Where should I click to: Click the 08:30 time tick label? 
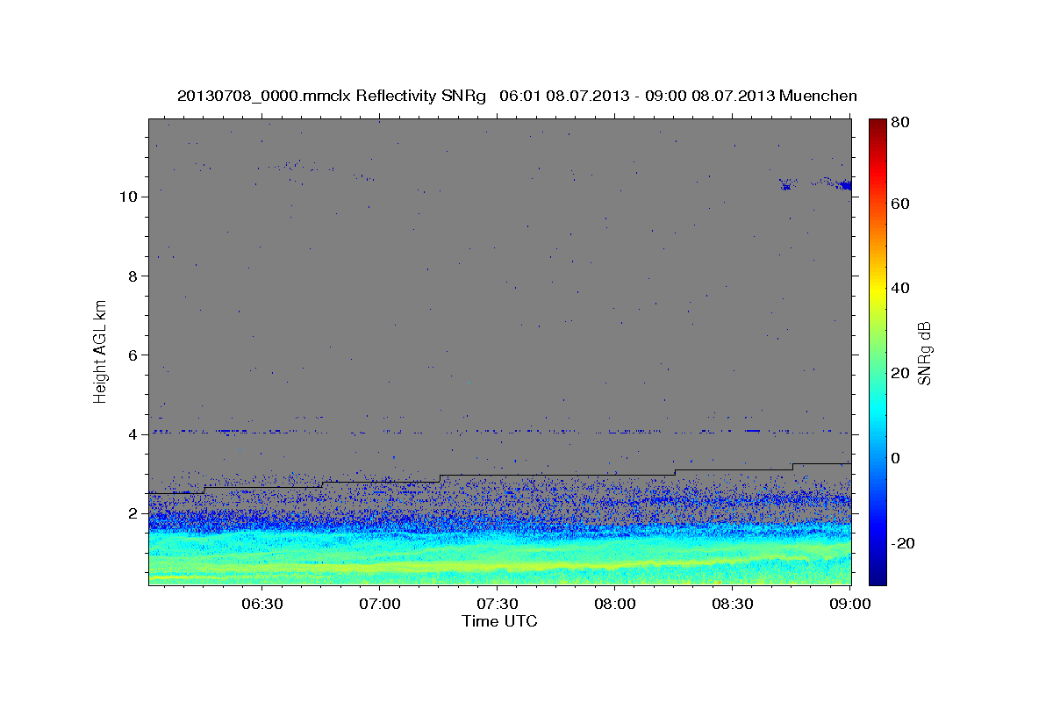point(734,605)
